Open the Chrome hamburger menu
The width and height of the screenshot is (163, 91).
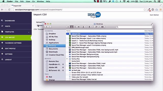click(x=161, y=10)
